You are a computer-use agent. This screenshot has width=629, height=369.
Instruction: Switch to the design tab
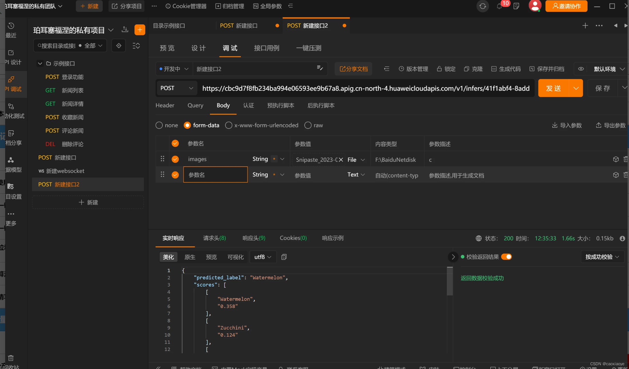coord(199,48)
